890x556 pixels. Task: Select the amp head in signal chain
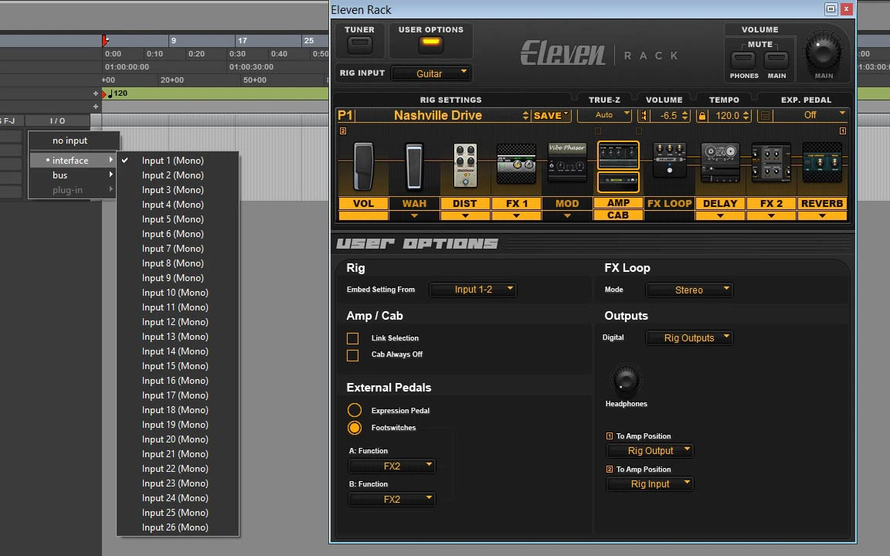point(618,155)
